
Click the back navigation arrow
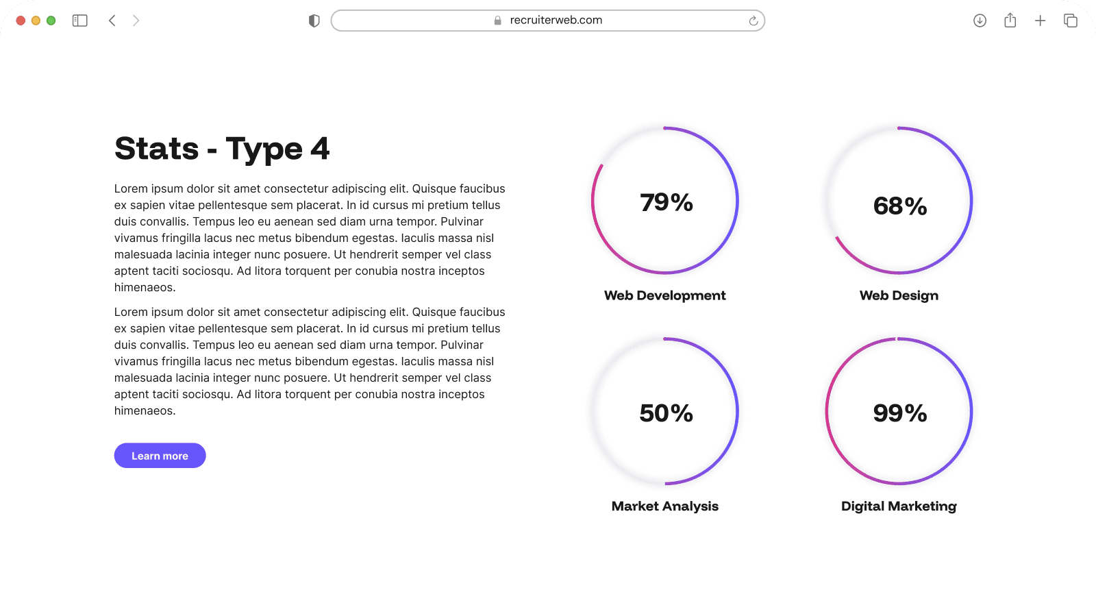coord(112,20)
